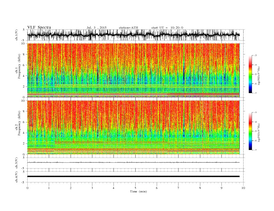Image resolution: width=274 pixels, height=211 pixels.
Task: Click ch.1 frequency axis "8" kHz tick
Action: (x=24, y=54)
